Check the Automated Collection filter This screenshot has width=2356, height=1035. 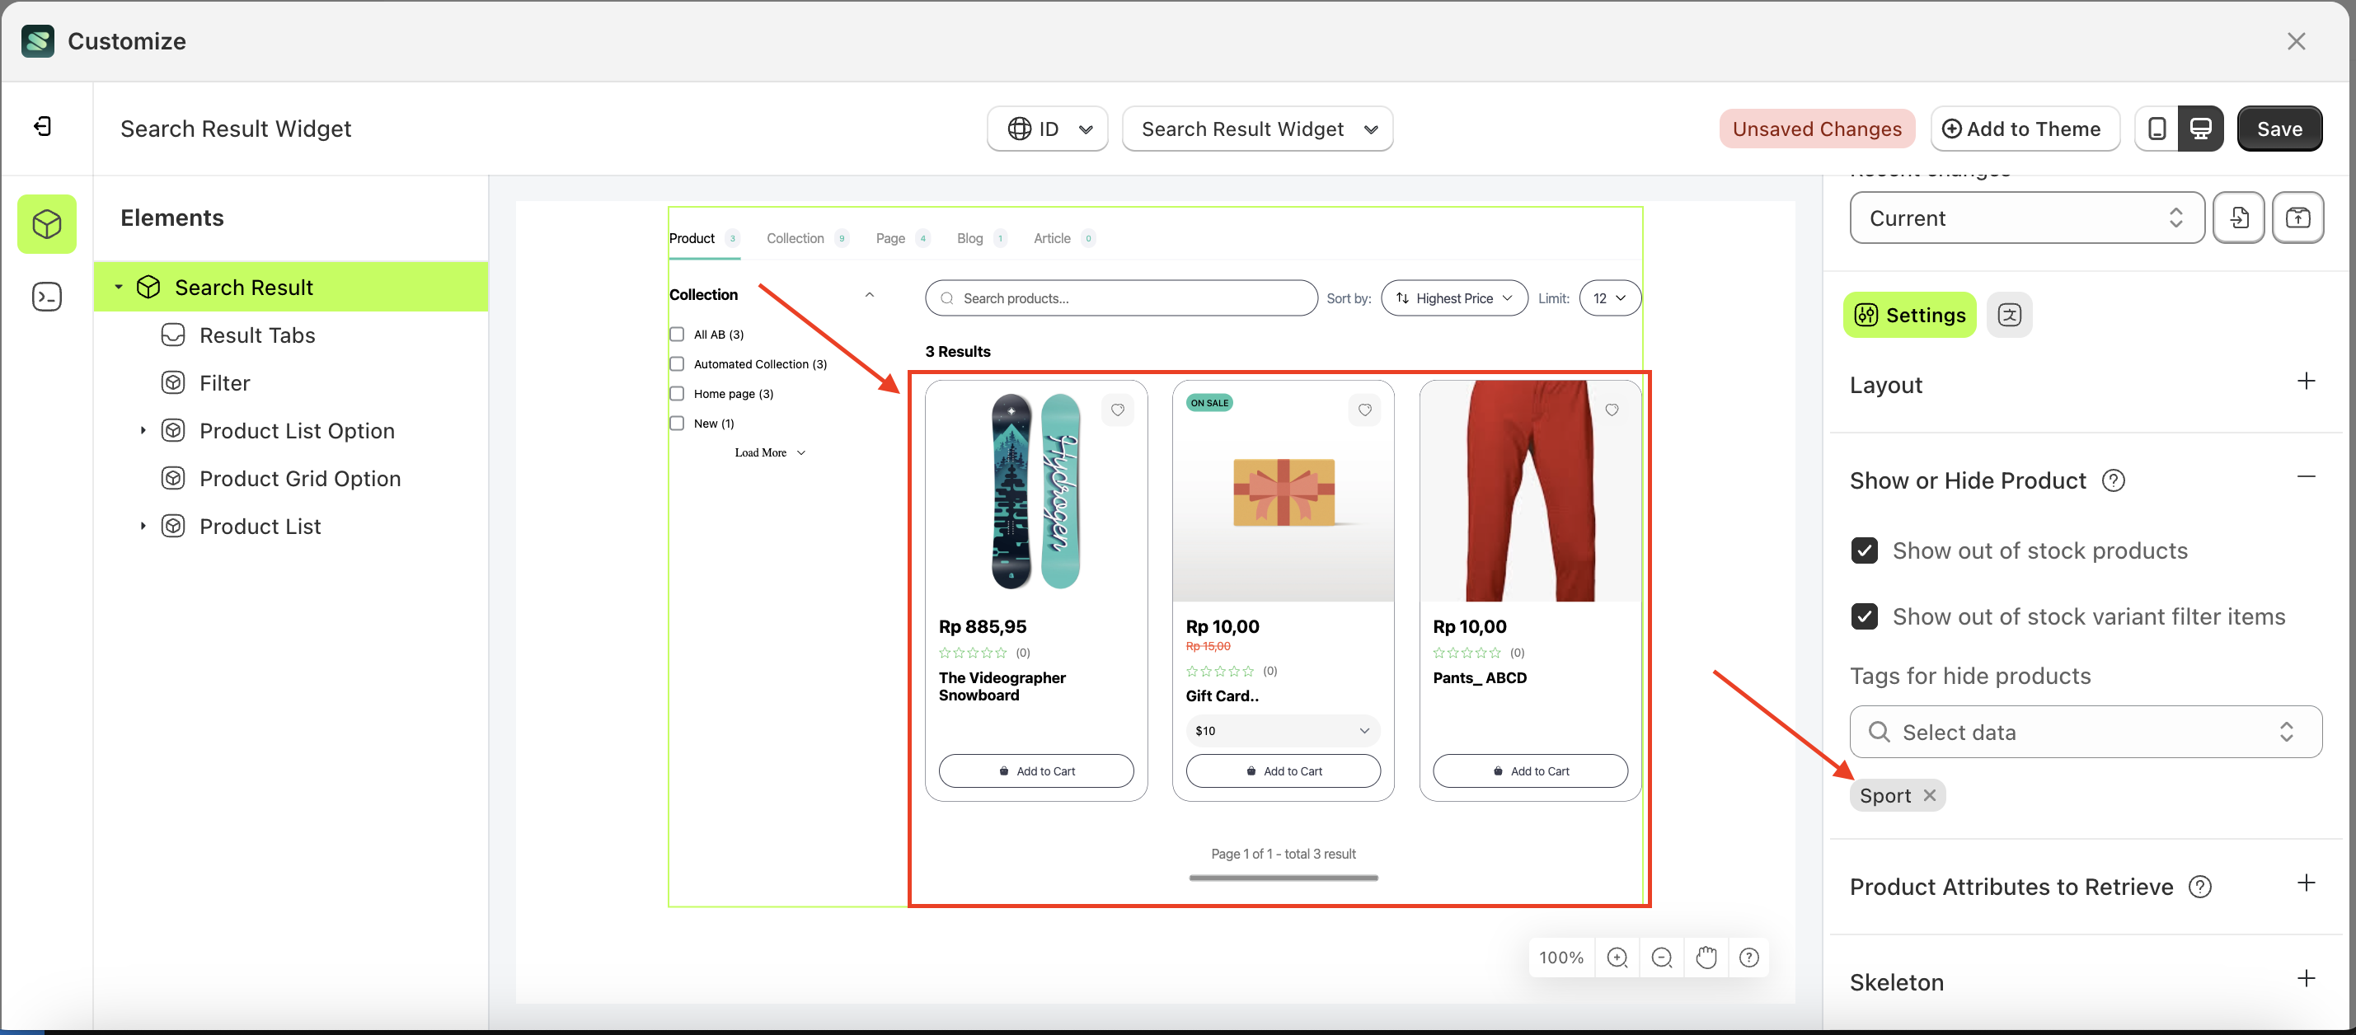click(677, 364)
